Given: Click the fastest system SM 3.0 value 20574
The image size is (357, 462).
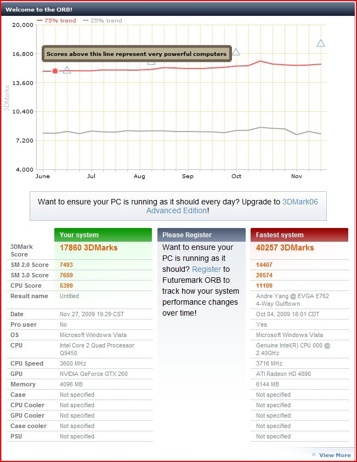Looking at the screenshot, I should (x=264, y=275).
